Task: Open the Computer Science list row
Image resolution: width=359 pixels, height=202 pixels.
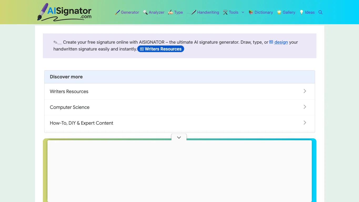Action: pyautogui.click(x=180, y=107)
